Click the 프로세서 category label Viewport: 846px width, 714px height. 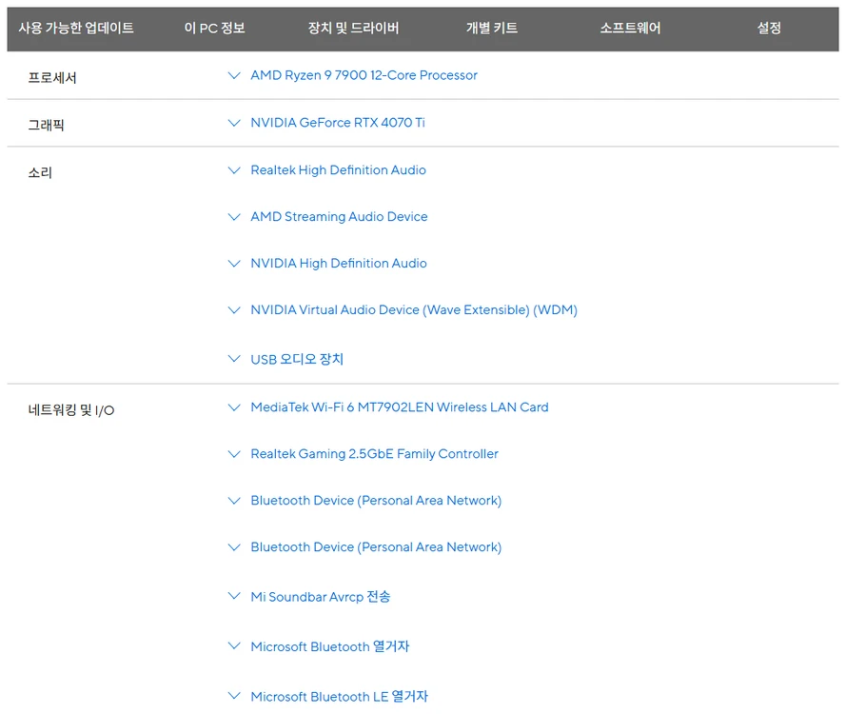pos(52,78)
